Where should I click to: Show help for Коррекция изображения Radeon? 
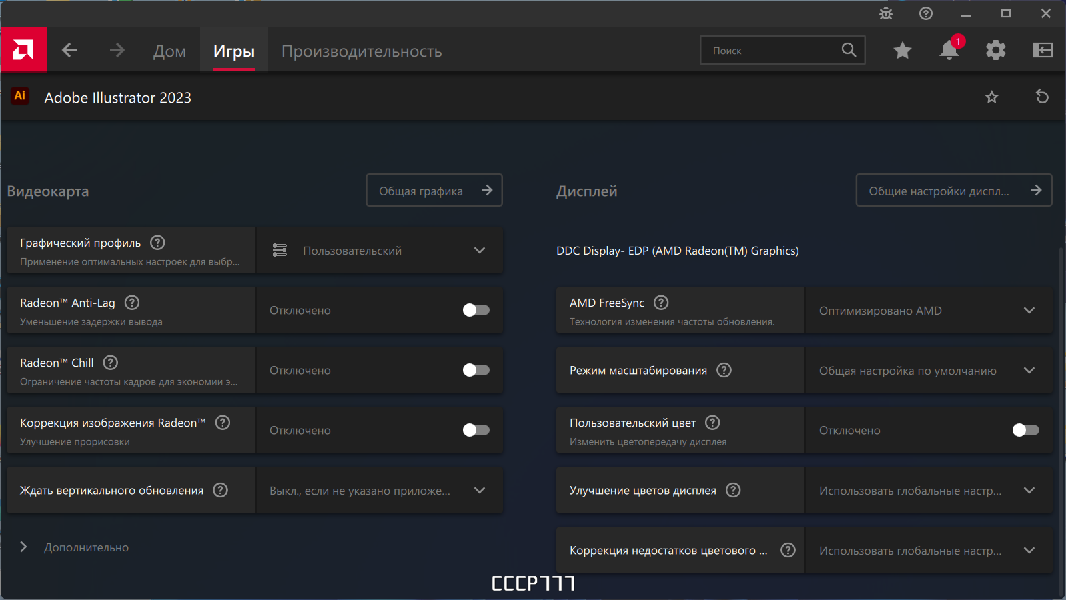223,423
